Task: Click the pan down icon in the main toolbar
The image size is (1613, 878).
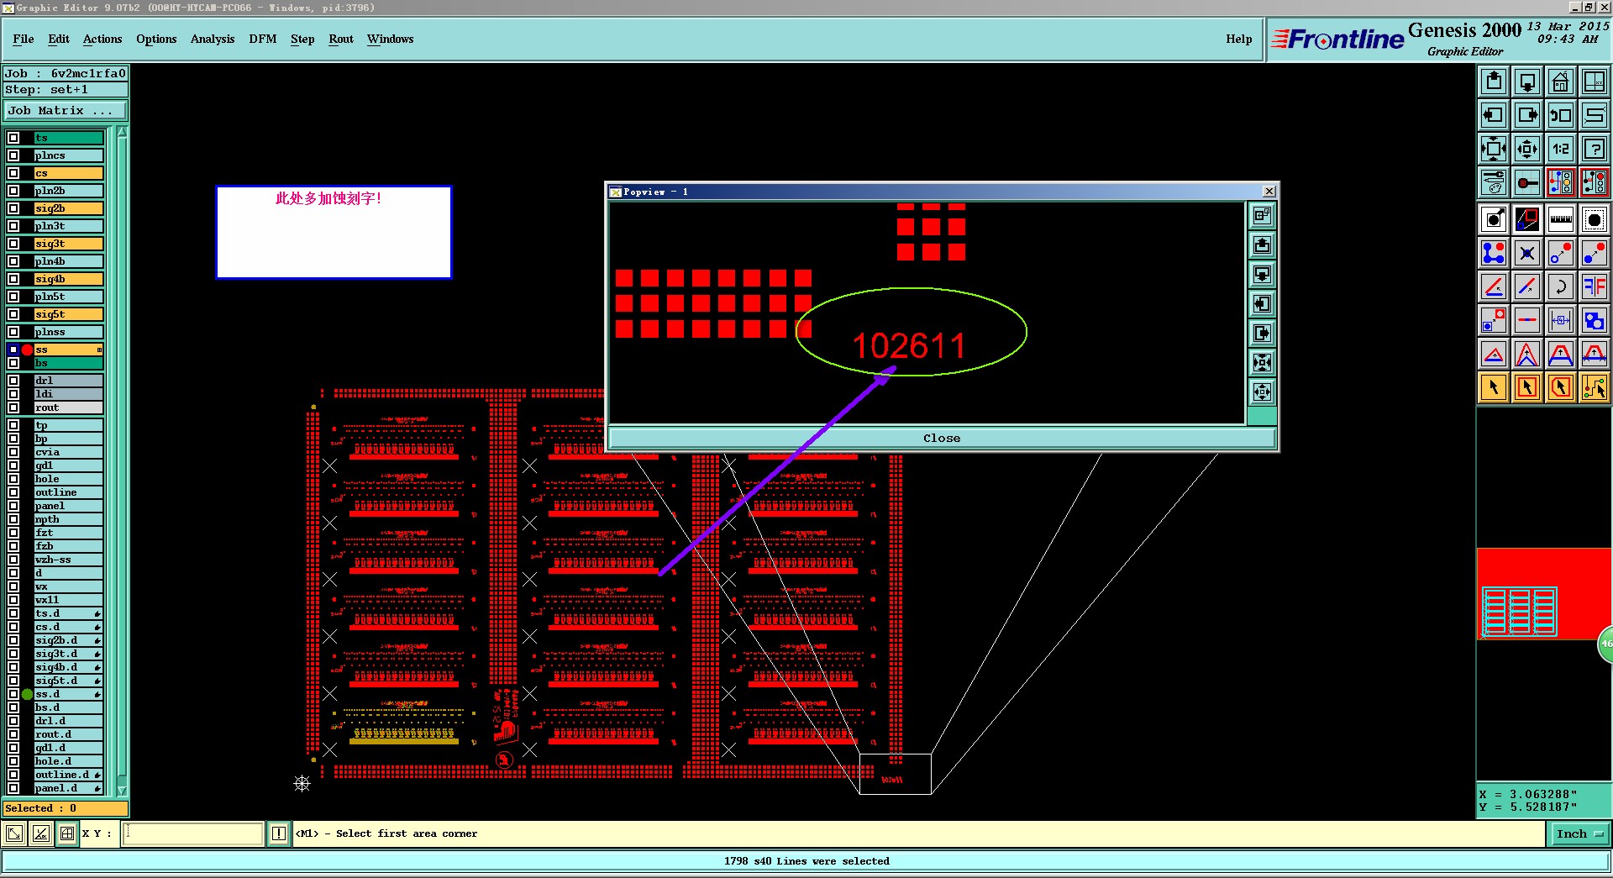Action: [1527, 81]
